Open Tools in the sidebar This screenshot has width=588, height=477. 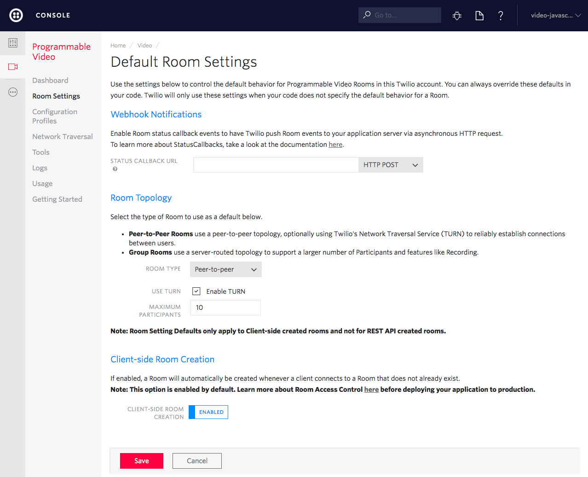pyautogui.click(x=41, y=152)
